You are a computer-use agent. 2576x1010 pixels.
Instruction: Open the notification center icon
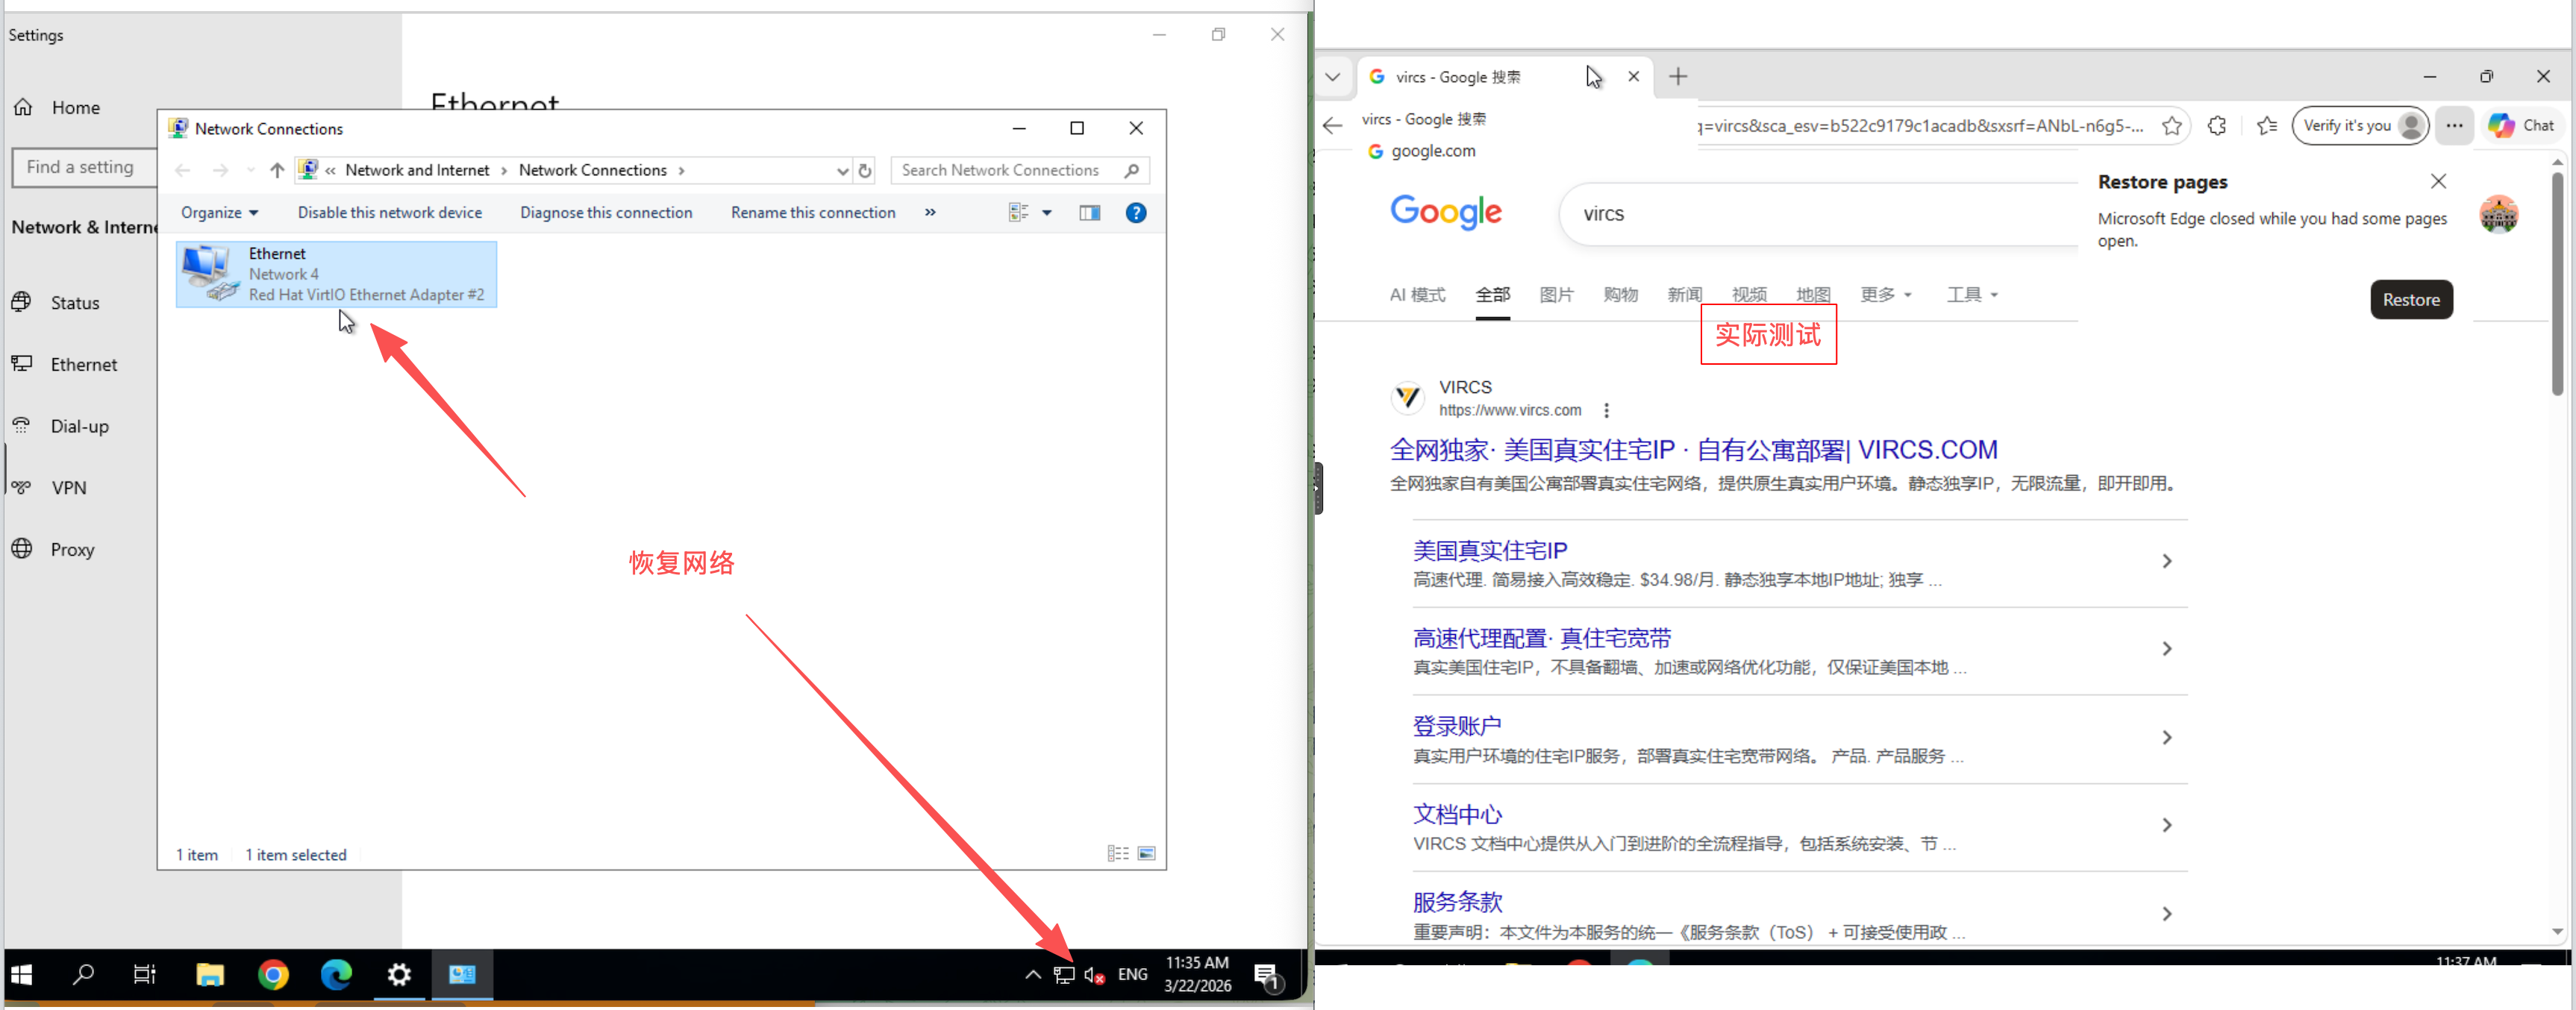pos(1267,975)
